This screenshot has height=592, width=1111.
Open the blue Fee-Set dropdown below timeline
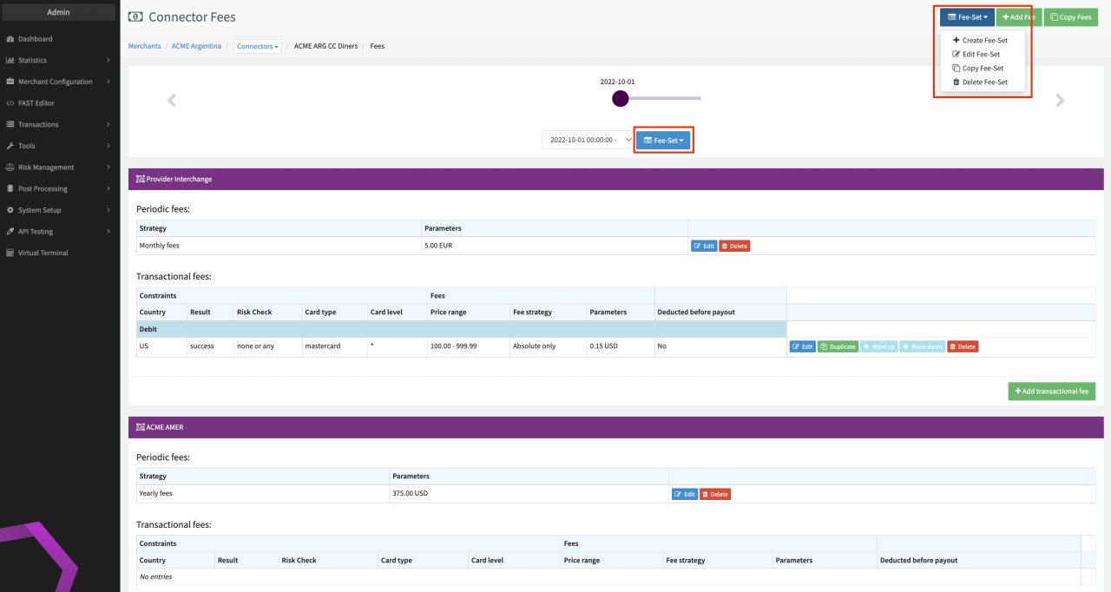coord(664,140)
